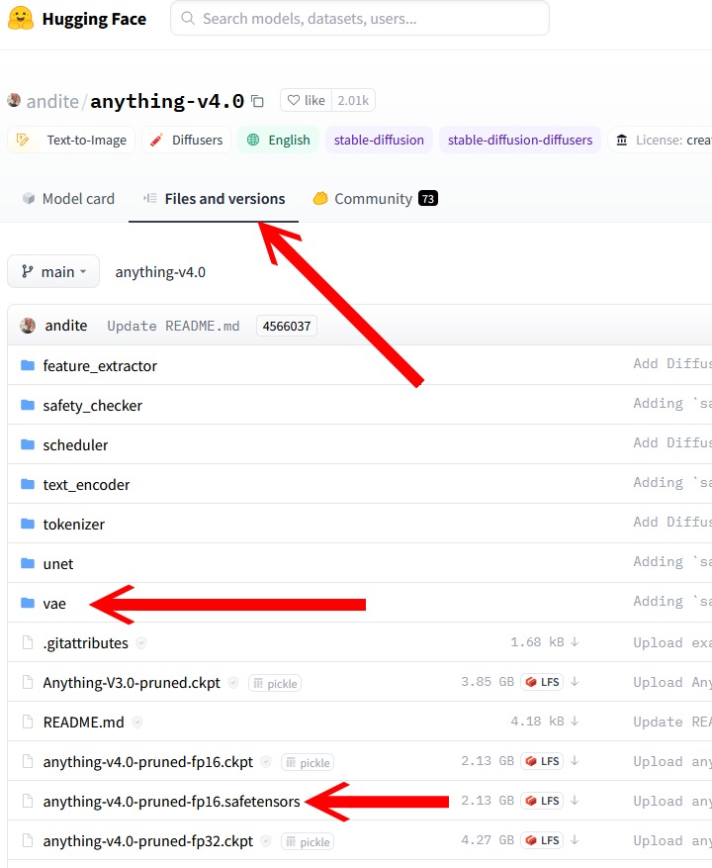Click security scan icon beside README.md

pyautogui.click(x=137, y=723)
